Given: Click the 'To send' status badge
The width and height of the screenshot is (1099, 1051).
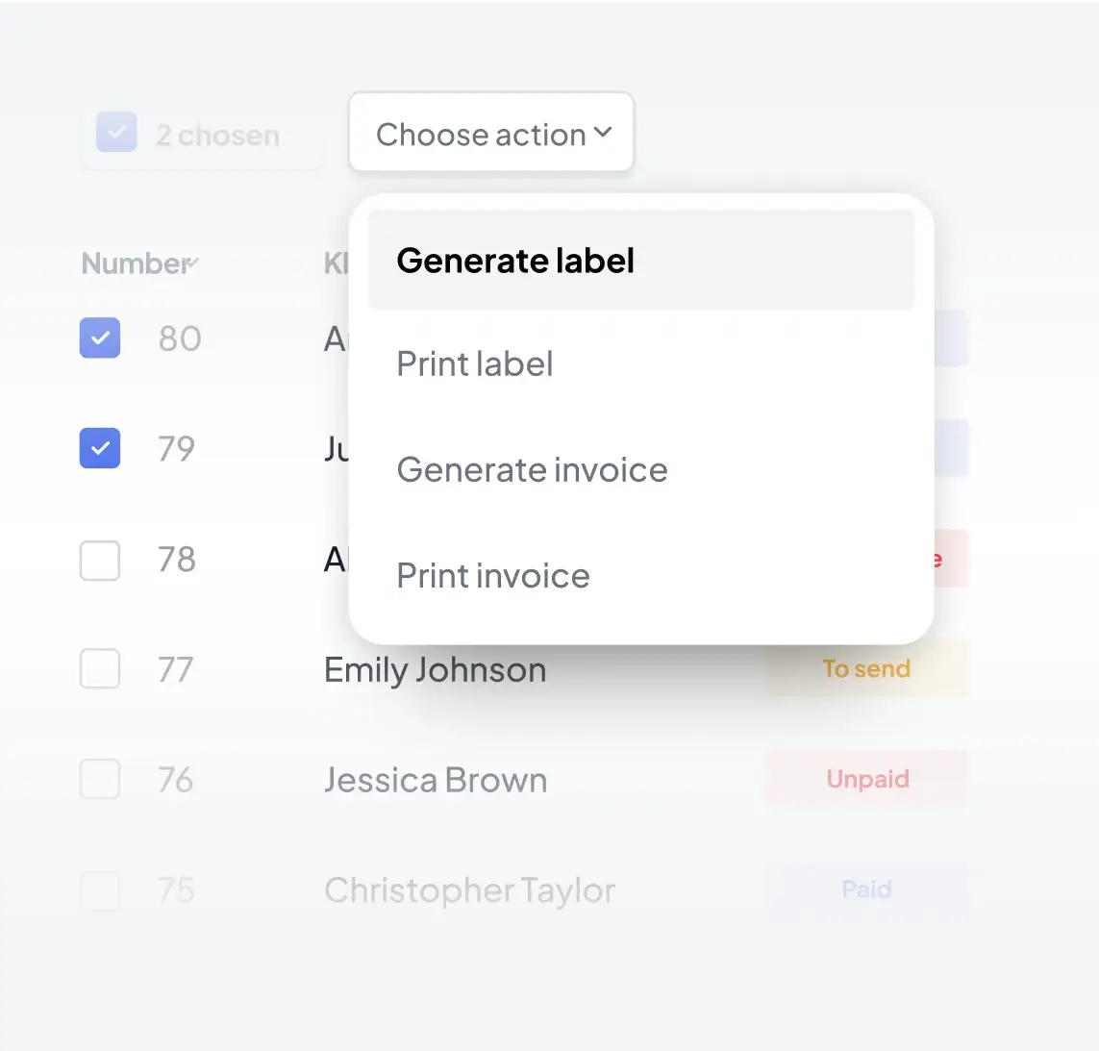Looking at the screenshot, I should tap(866, 669).
